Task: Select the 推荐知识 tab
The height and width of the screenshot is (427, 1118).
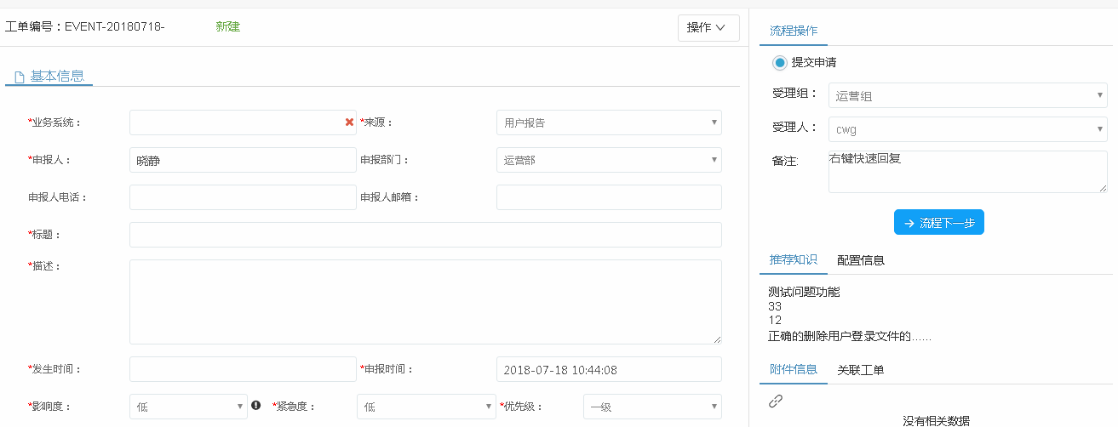Action: click(793, 260)
